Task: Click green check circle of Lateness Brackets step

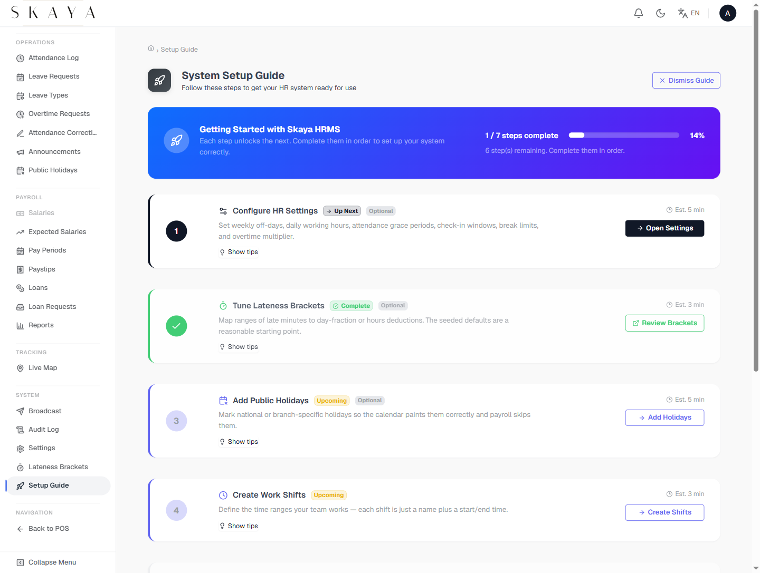Action: pos(176,326)
